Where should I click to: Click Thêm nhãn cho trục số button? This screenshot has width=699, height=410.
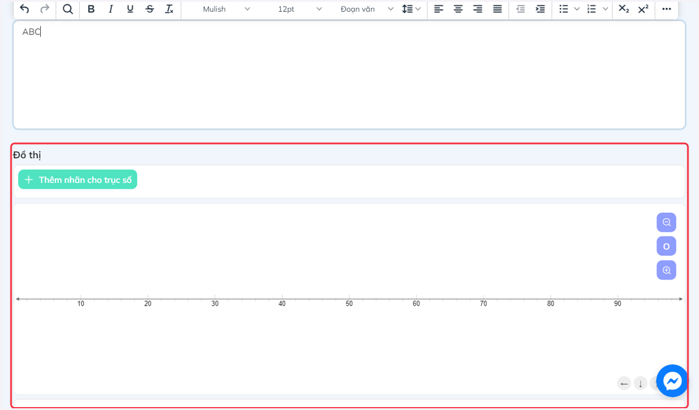click(x=77, y=179)
